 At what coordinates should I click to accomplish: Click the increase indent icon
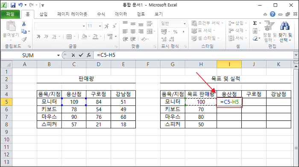coord(133,39)
